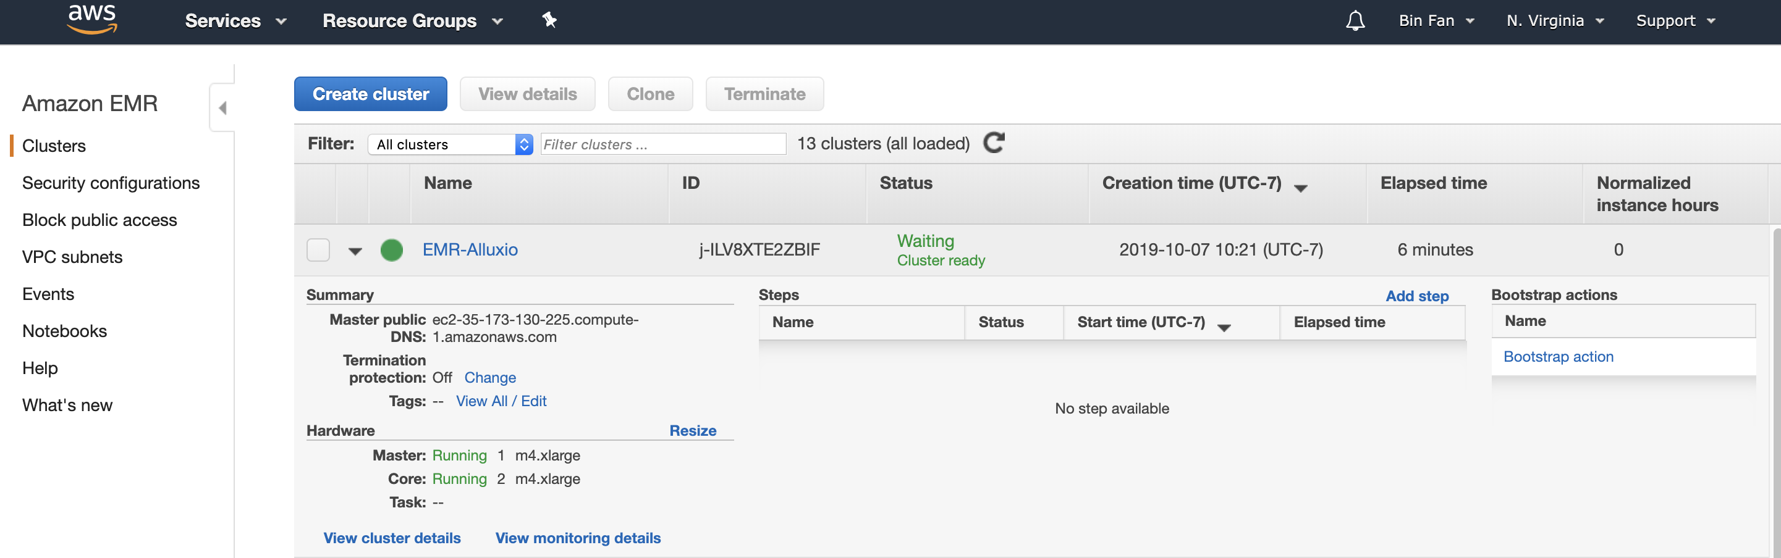The height and width of the screenshot is (558, 1781).
Task: Open the Services dropdown menu
Action: click(236, 21)
